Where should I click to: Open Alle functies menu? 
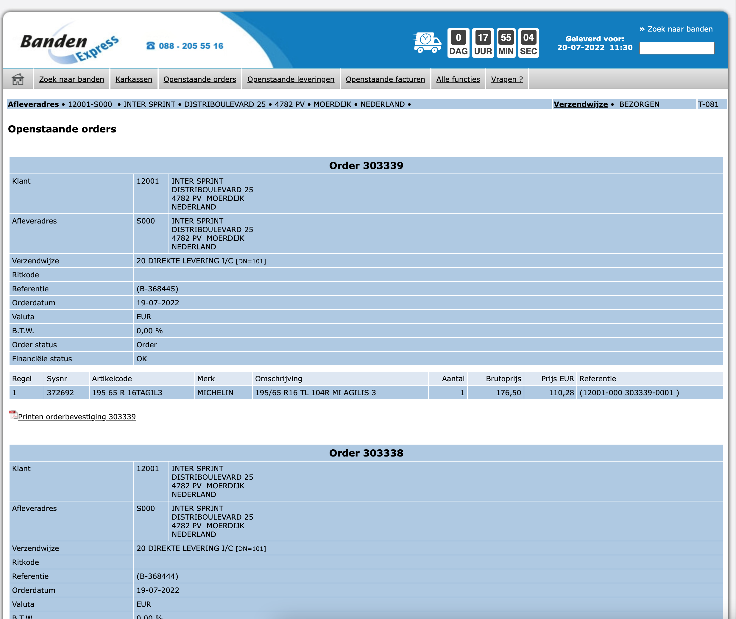coord(458,79)
